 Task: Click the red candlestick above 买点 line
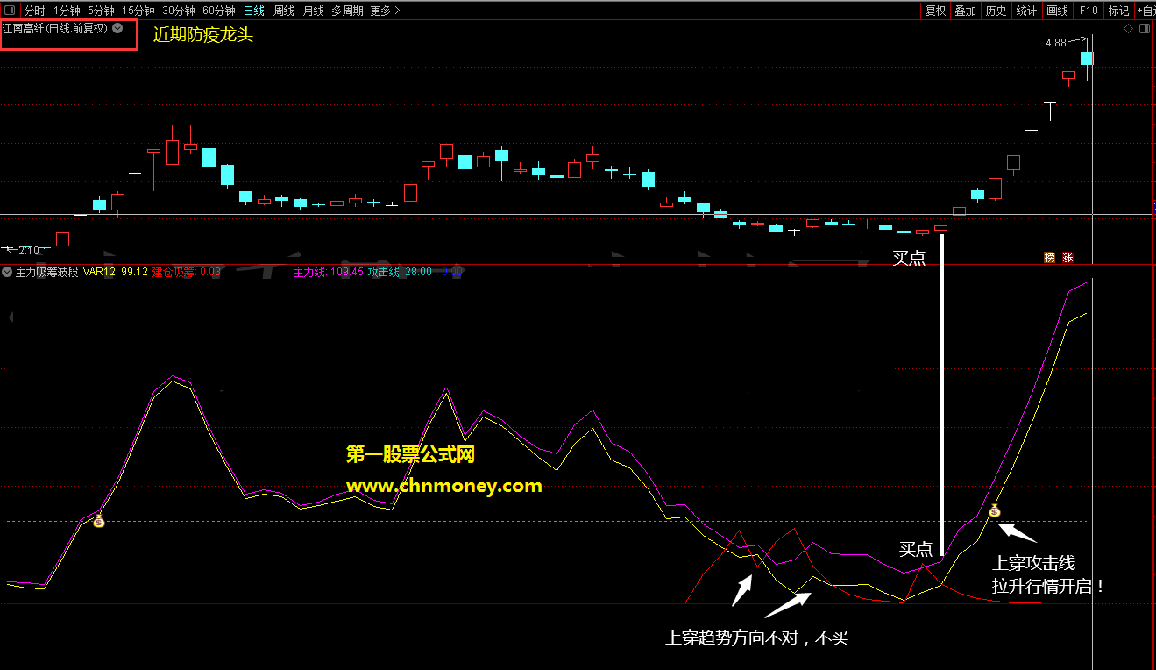941,228
